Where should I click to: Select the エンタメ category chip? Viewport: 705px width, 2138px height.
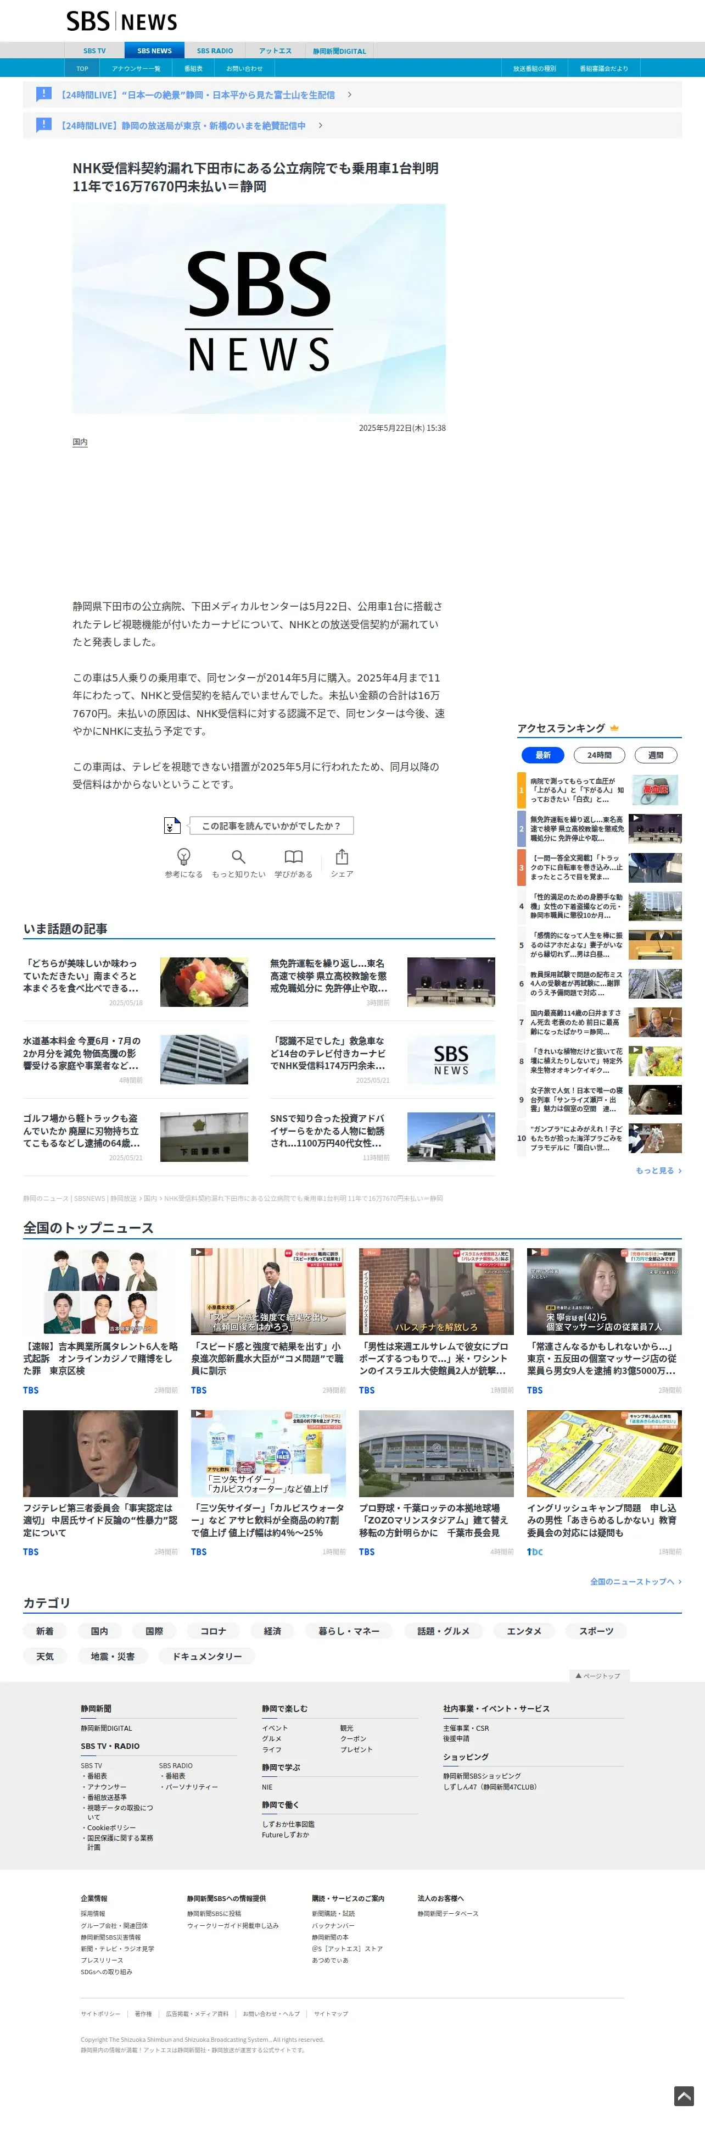pyautogui.click(x=524, y=1631)
